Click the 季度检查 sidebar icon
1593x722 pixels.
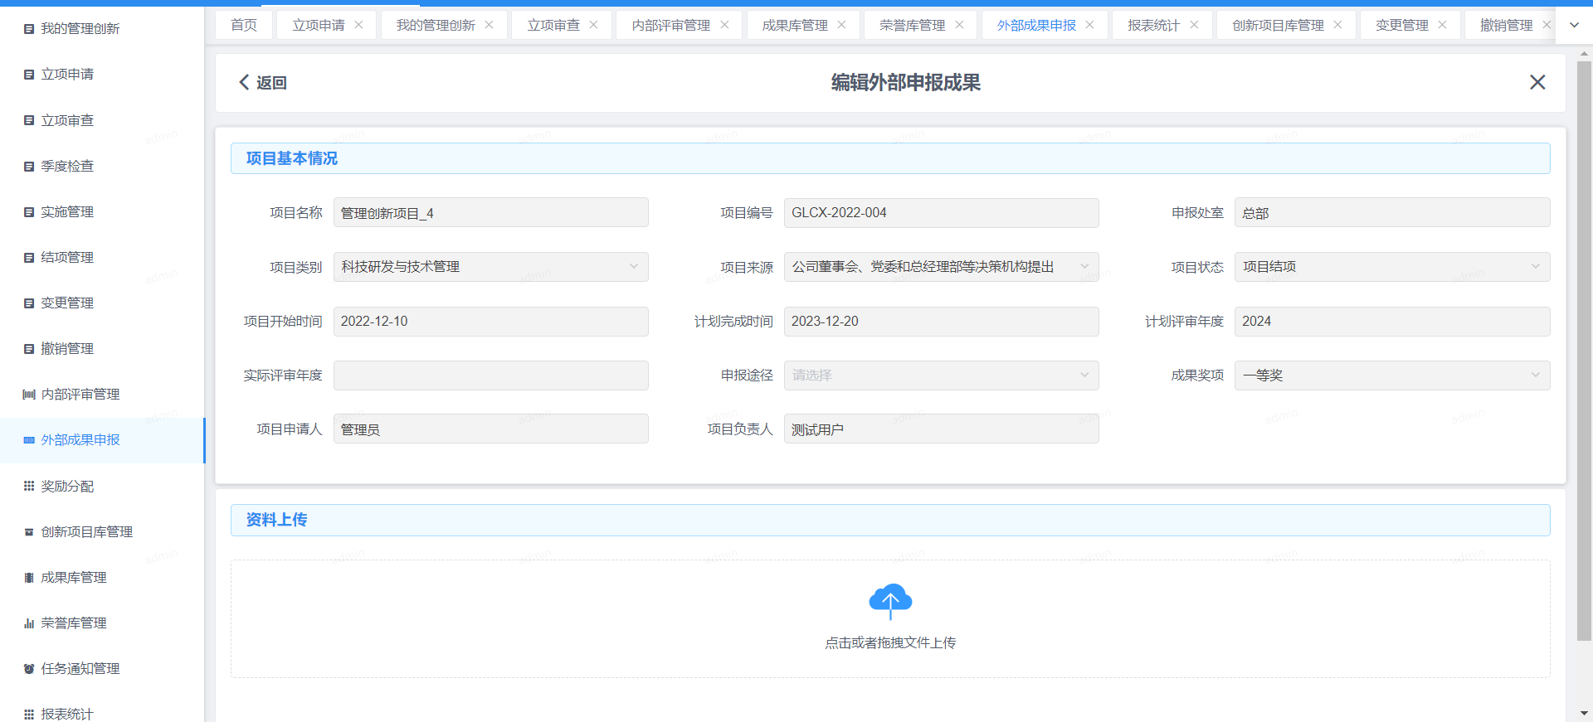click(x=29, y=167)
